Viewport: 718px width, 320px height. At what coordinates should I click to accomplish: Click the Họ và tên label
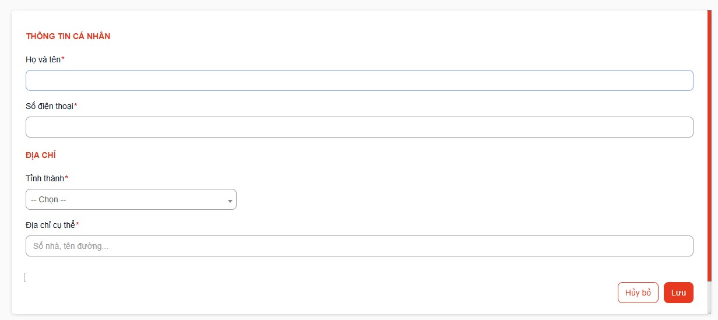43,59
